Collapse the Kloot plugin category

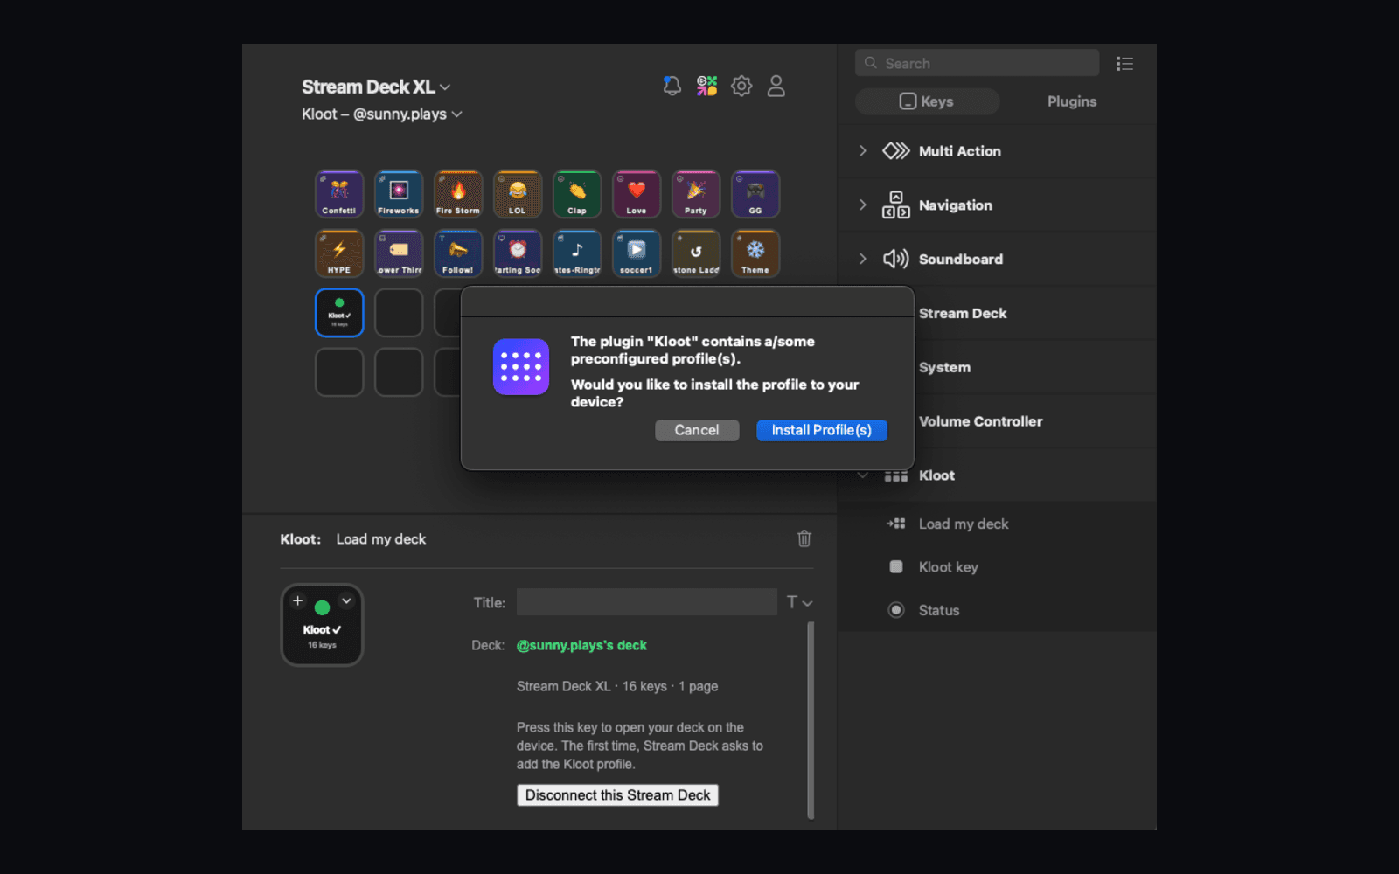[x=862, y=475]
